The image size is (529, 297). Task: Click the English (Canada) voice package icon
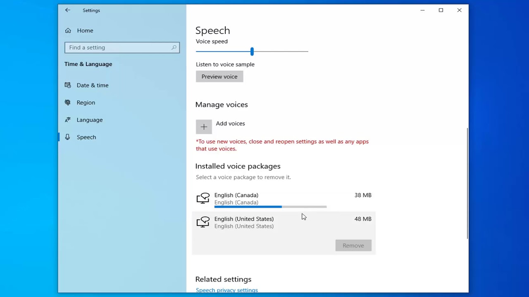[x=203, y=198]
